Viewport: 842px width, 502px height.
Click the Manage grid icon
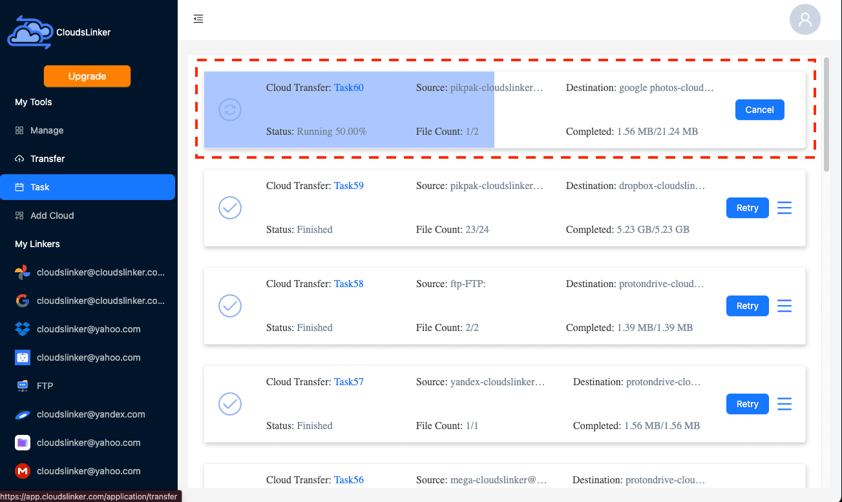[x=19, y=130]
